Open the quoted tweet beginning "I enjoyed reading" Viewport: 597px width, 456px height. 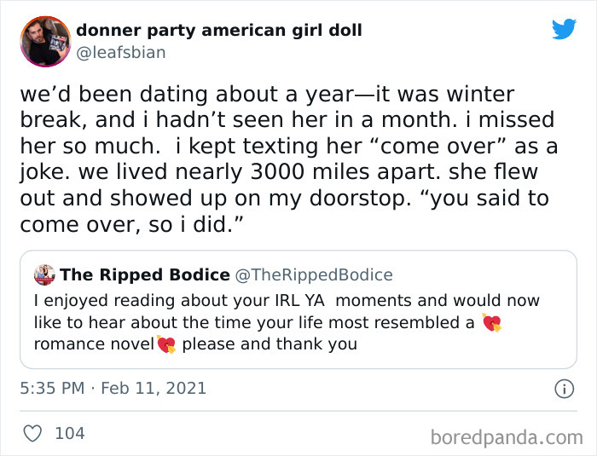click(287, 301)
